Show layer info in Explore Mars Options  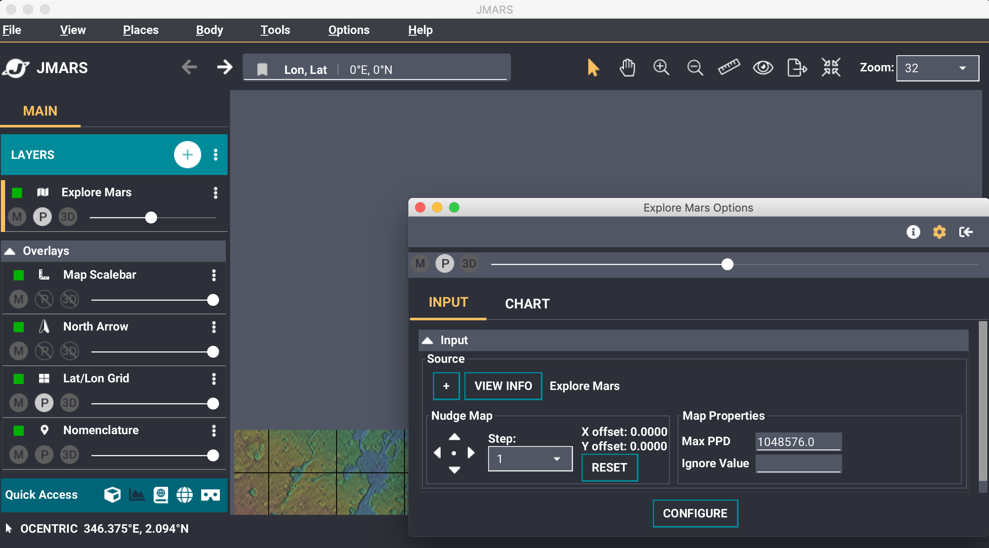(913, 232)
